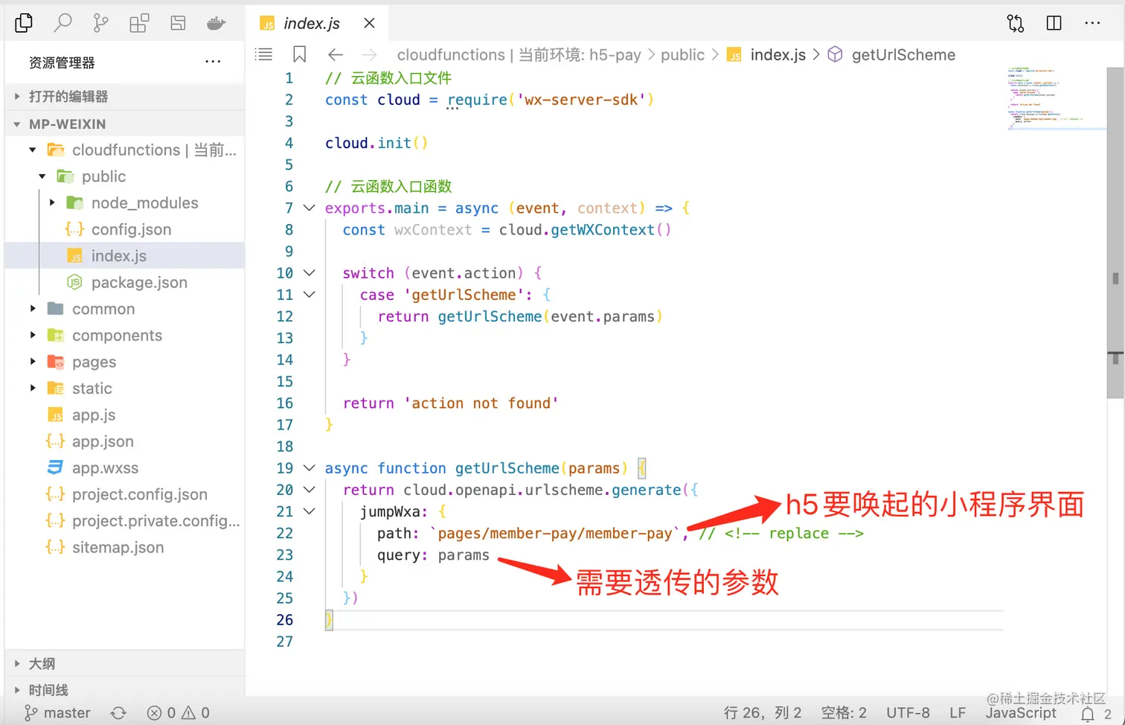
Task: Click the cursor position 行 26, 列 2
Action: [x=763, y=713]
